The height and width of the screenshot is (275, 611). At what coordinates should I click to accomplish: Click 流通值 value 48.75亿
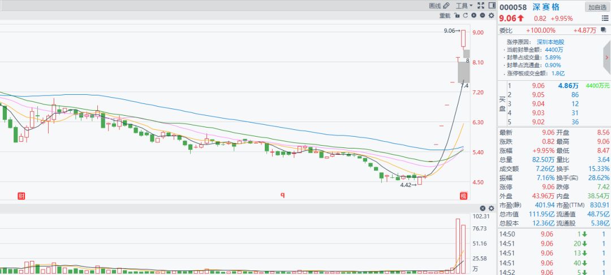tap(599, 214)
